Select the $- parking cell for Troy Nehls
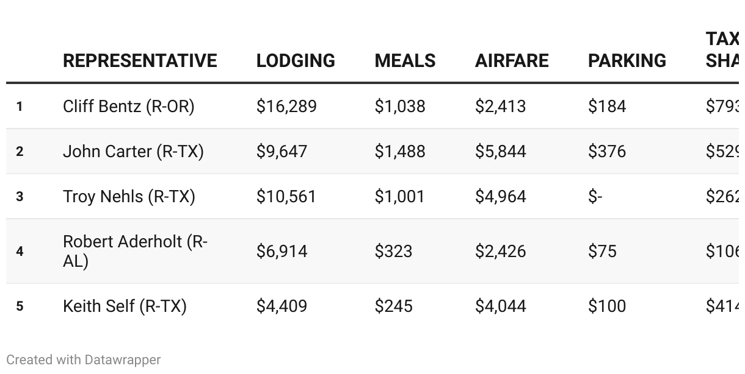Viewport: 745px width, 374px height. point(595,197)
